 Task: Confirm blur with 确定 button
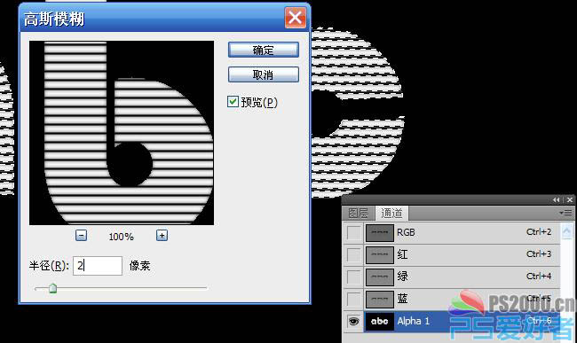tap(263, 50)
